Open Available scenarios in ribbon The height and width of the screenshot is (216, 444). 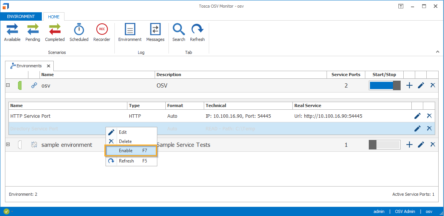click(x=12, y=32)
